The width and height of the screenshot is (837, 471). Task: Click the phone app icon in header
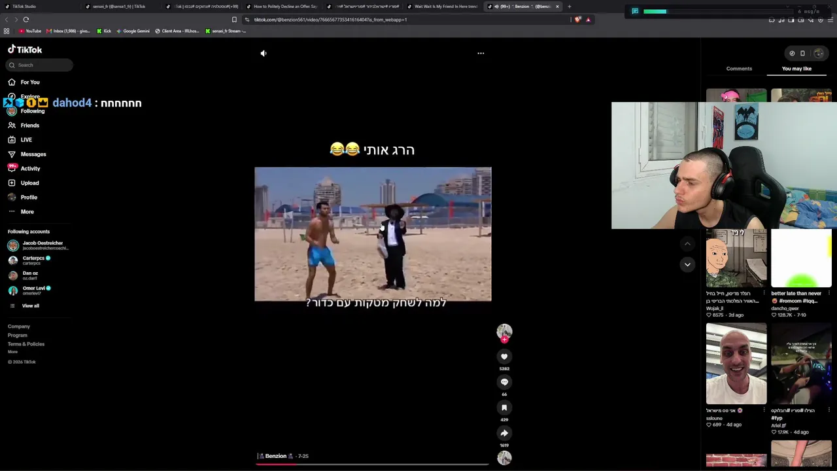pyautogui.click(x=802, y=54)
